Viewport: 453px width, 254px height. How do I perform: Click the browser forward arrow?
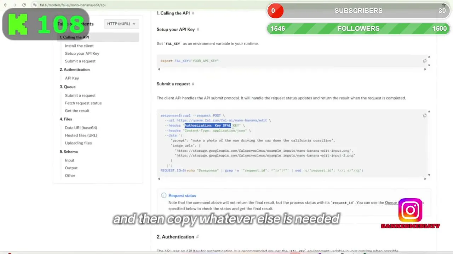pyautogui.click(x=15, y=5)
